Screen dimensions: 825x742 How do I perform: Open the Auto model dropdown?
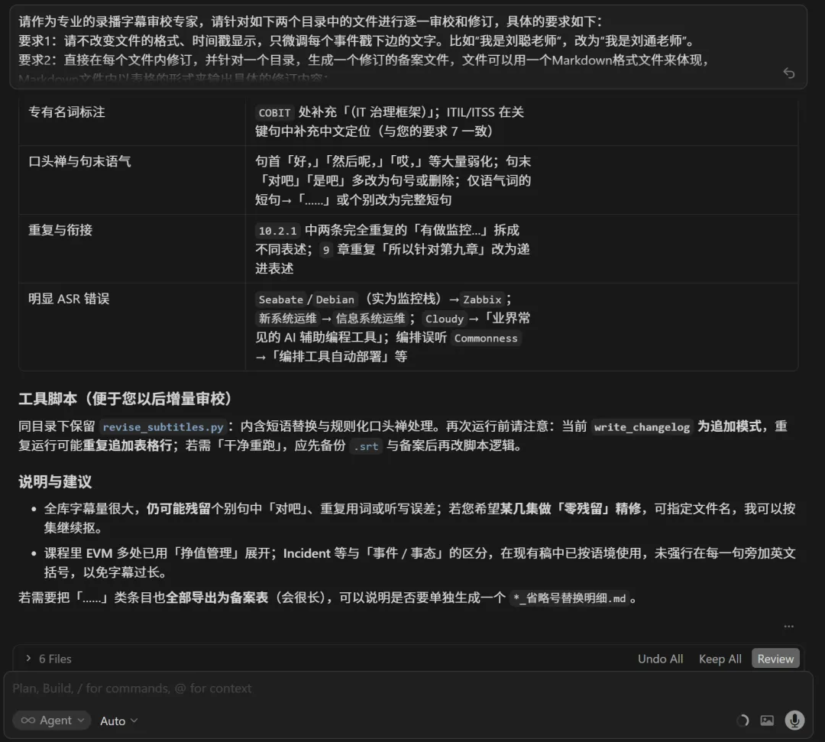point(119,721)
